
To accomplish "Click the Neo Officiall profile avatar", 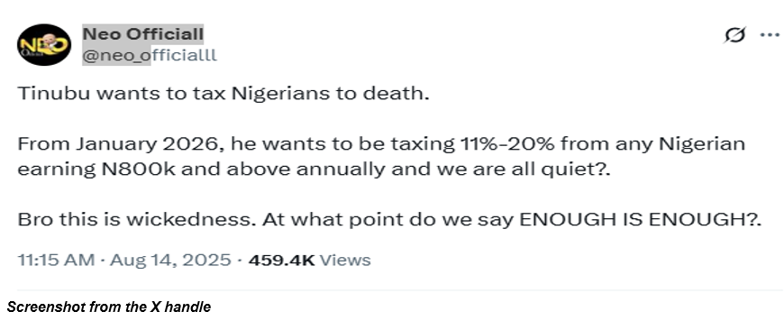I will (x=44, y=44).
